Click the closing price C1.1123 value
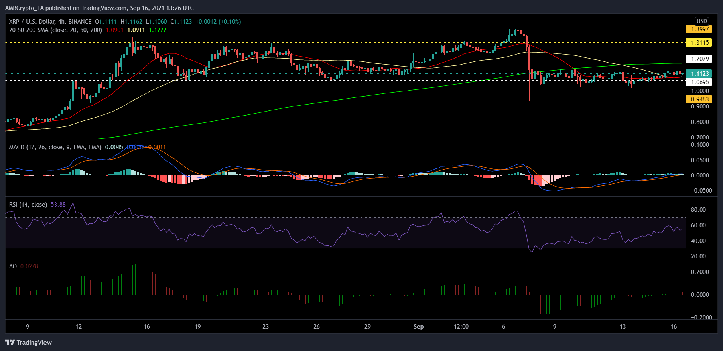The image size is (723, 351). tap(181, 22)
